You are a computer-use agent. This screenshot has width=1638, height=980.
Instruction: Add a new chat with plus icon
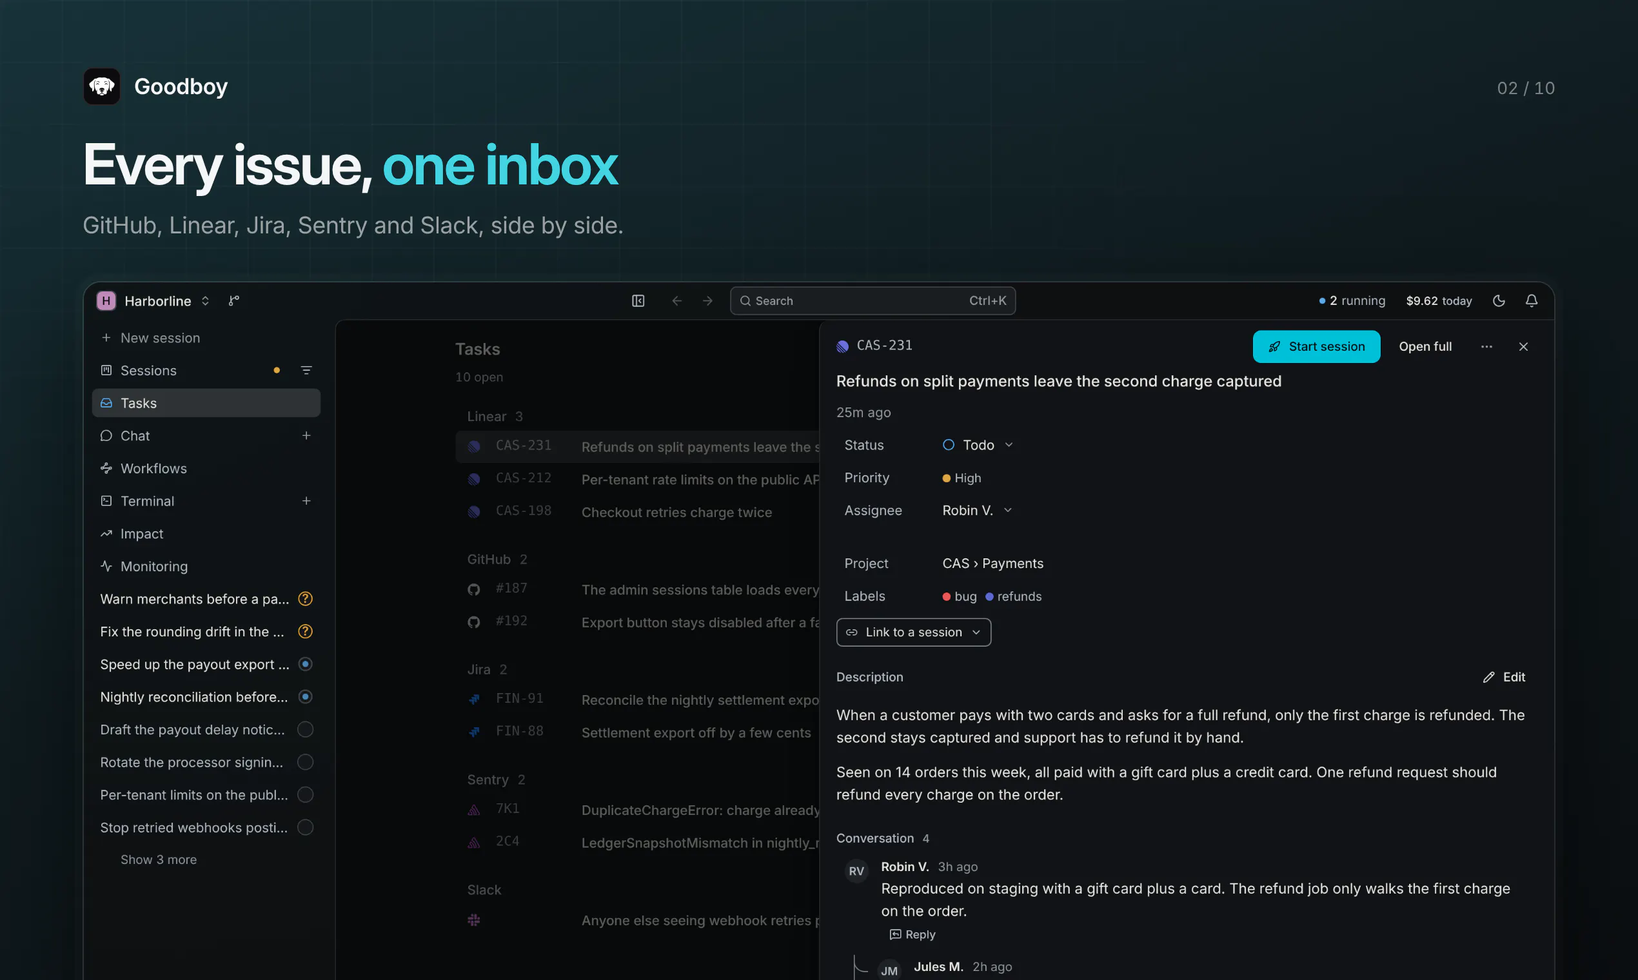306,435
